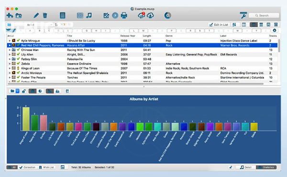Select the pie chart type icon
The width and height of the screenshot is (287, 177).
[40, 91]
